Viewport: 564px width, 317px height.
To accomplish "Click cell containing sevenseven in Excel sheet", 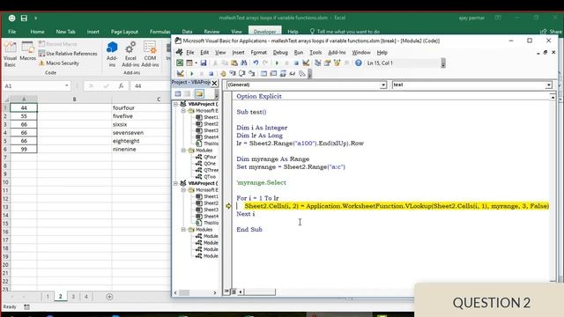I will 141,133.
